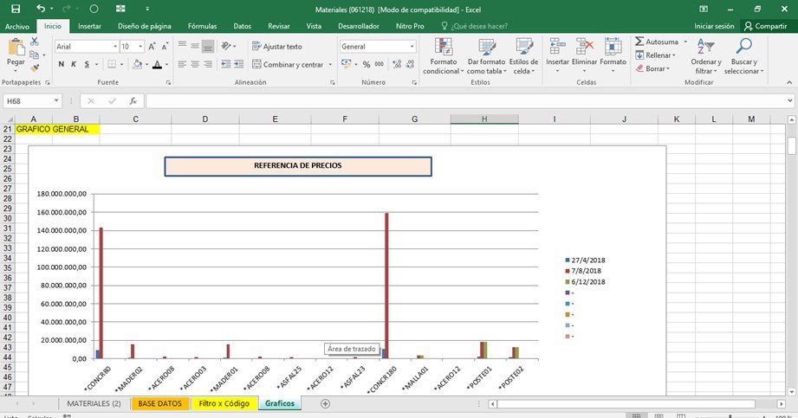The height and width of the screenshot is (418, 798).
Task: Expand the Name Box H68 dropdown
Action: coord(56,101)
